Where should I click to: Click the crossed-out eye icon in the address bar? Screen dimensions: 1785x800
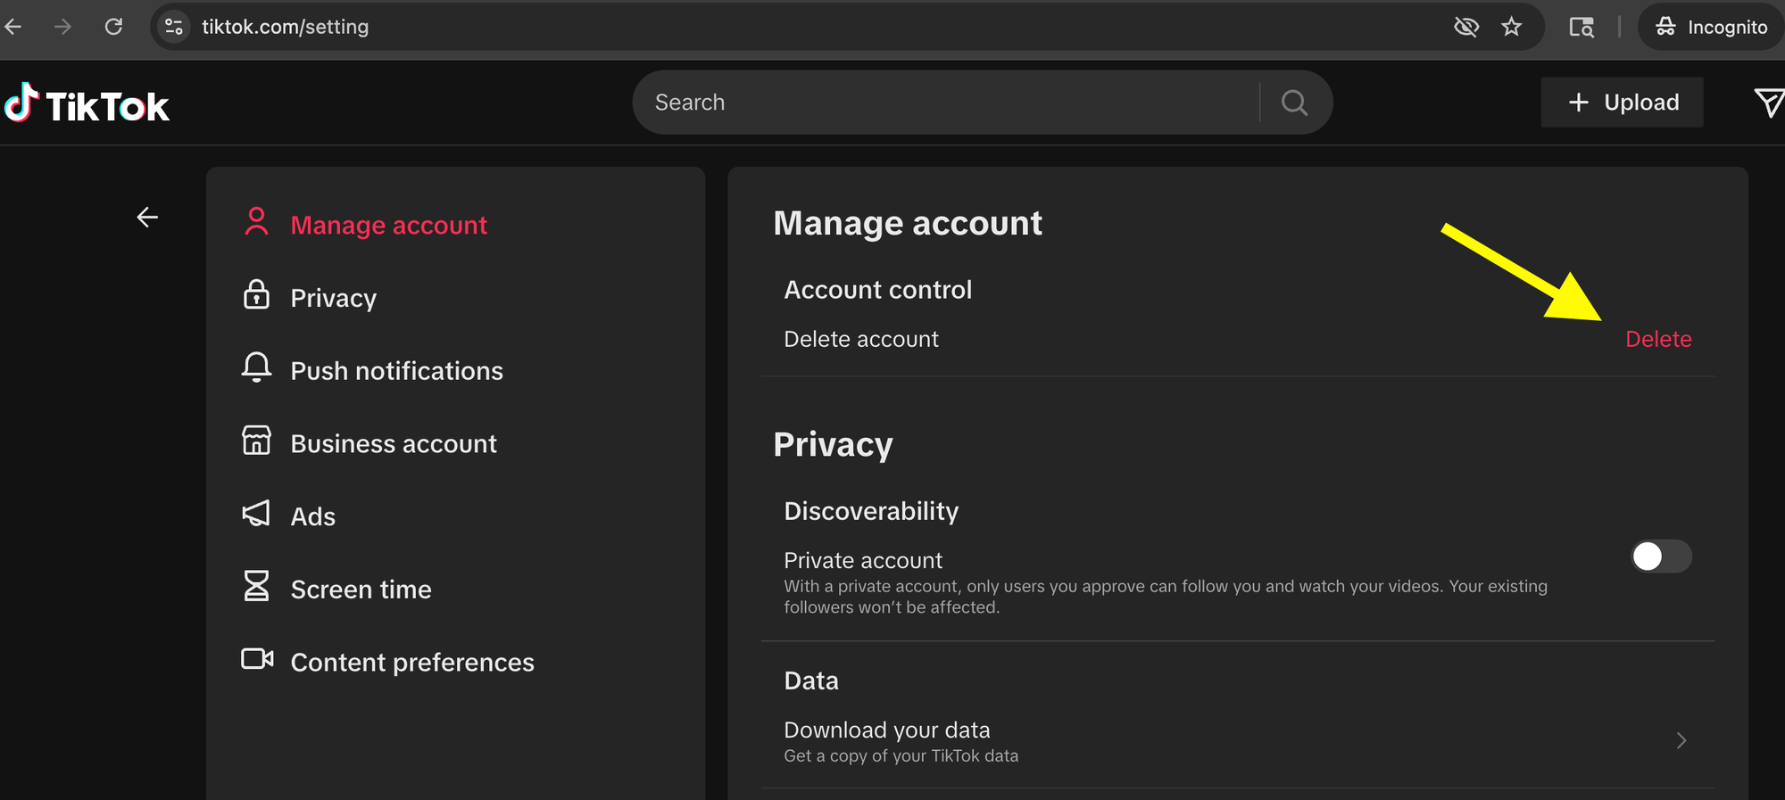tap(1465, 27)
